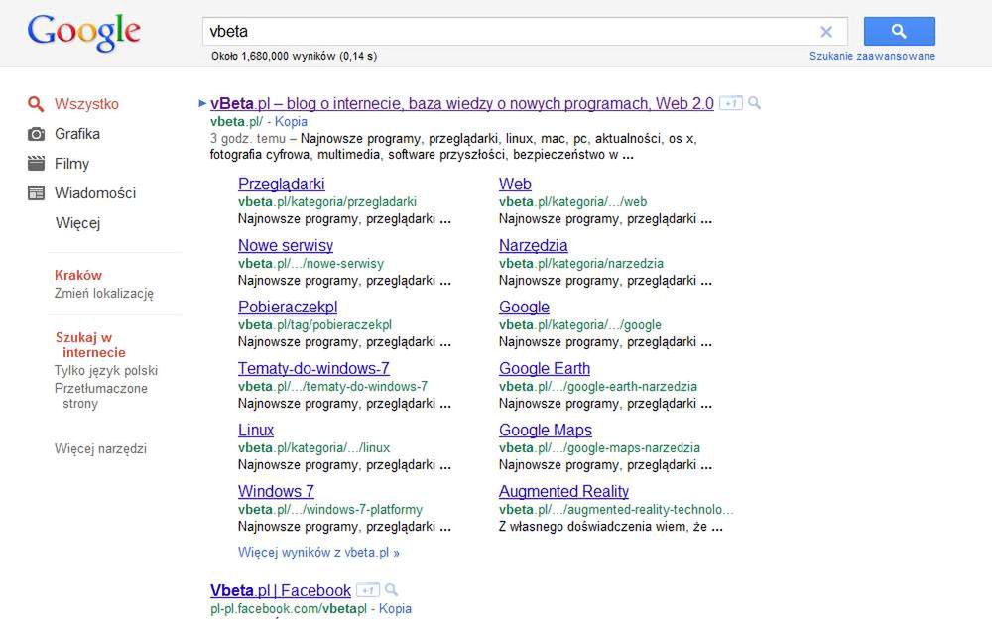Open vBeta.pl blog o internecie result title

pos(462,103)
